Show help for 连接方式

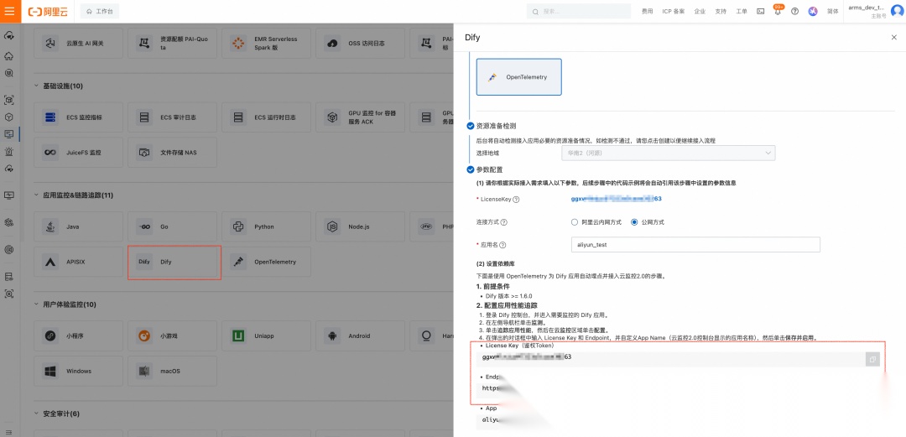(504, 222)
